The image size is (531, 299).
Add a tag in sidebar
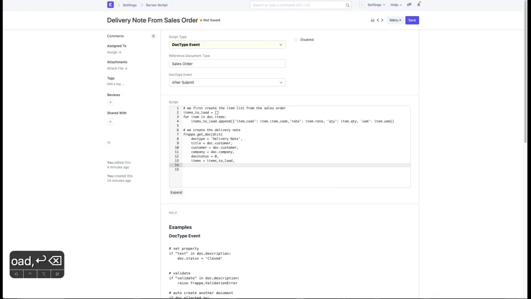coord(115,84)
